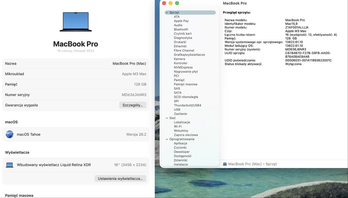Collapse the Sprzęt section chevron
The width and height of the screenshot is (348, 198).
click(167, 13)
